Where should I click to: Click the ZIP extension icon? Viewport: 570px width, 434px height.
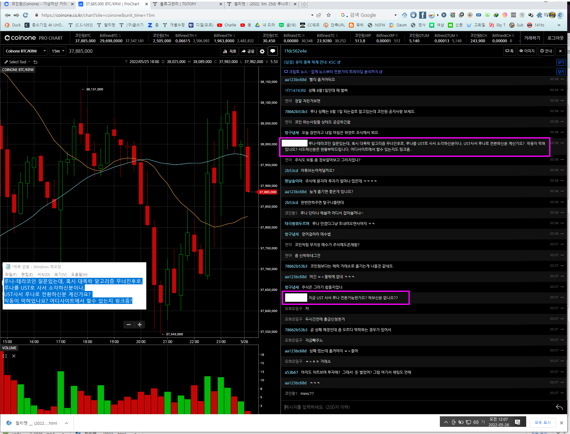point(479,15)
